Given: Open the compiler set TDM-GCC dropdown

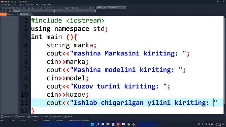Looking at the screenshot, I should tap(111, 8).
